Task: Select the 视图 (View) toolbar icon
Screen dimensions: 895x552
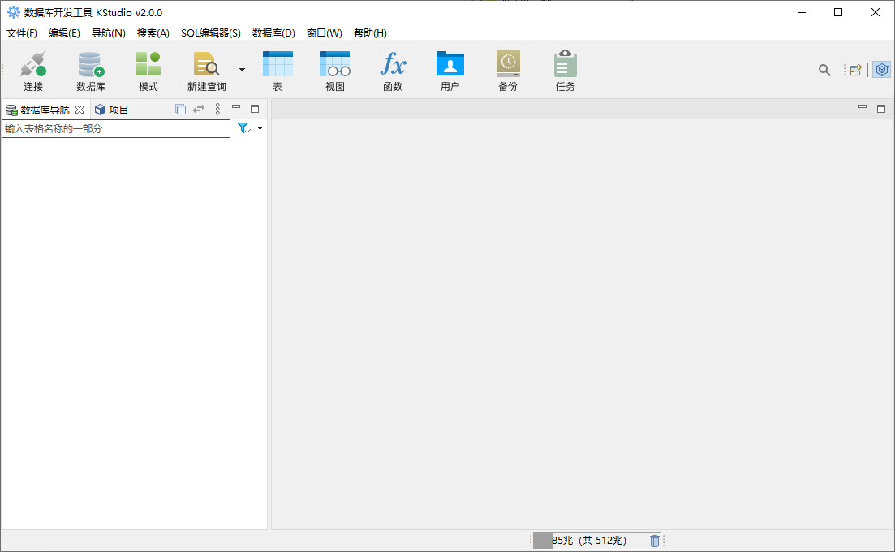Action: tap(335, 71)
